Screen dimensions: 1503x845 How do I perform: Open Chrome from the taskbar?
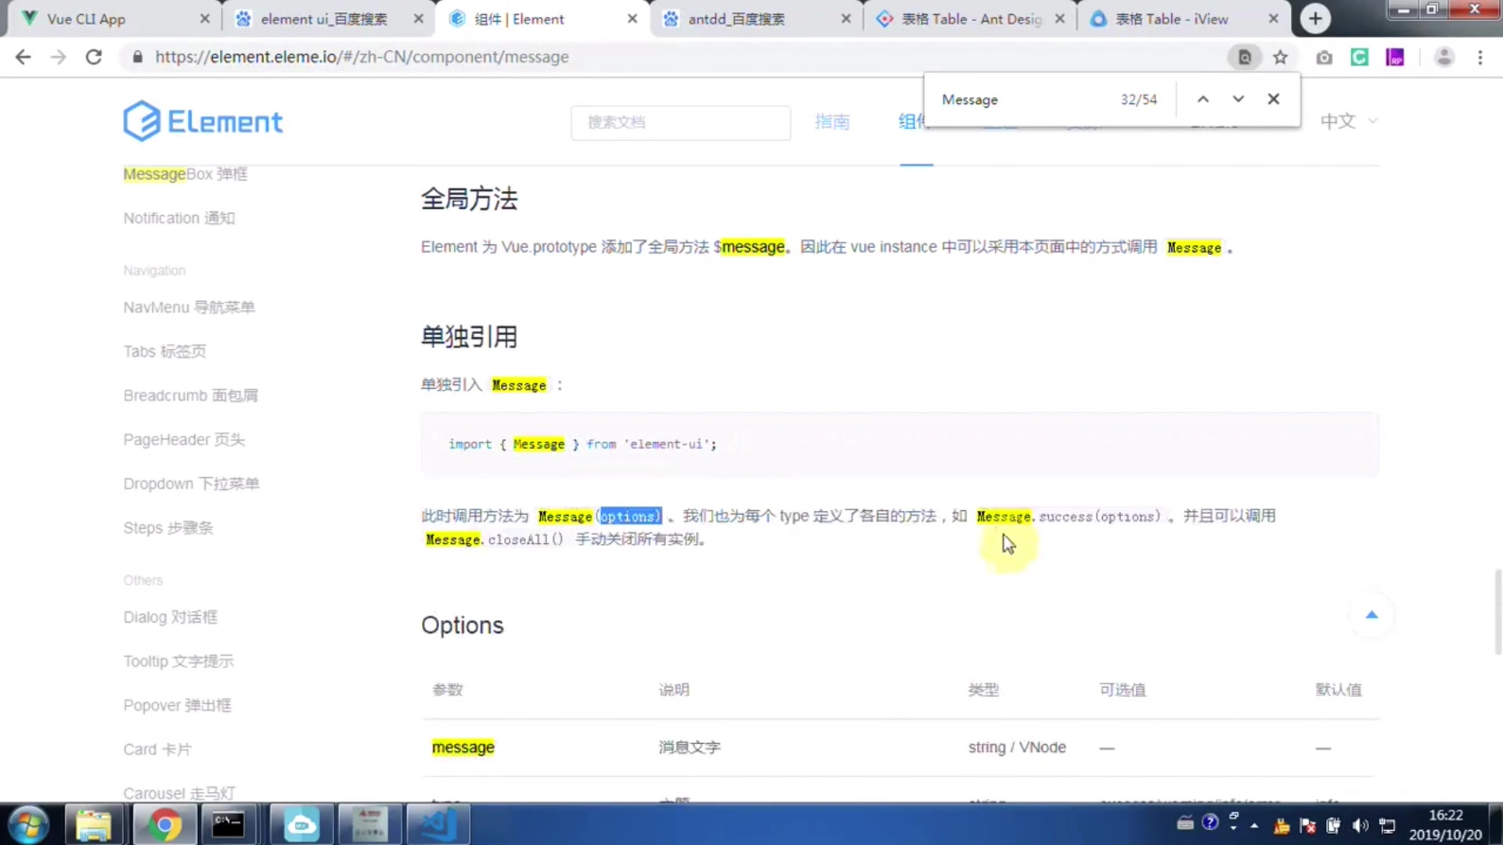coord(164,825)
